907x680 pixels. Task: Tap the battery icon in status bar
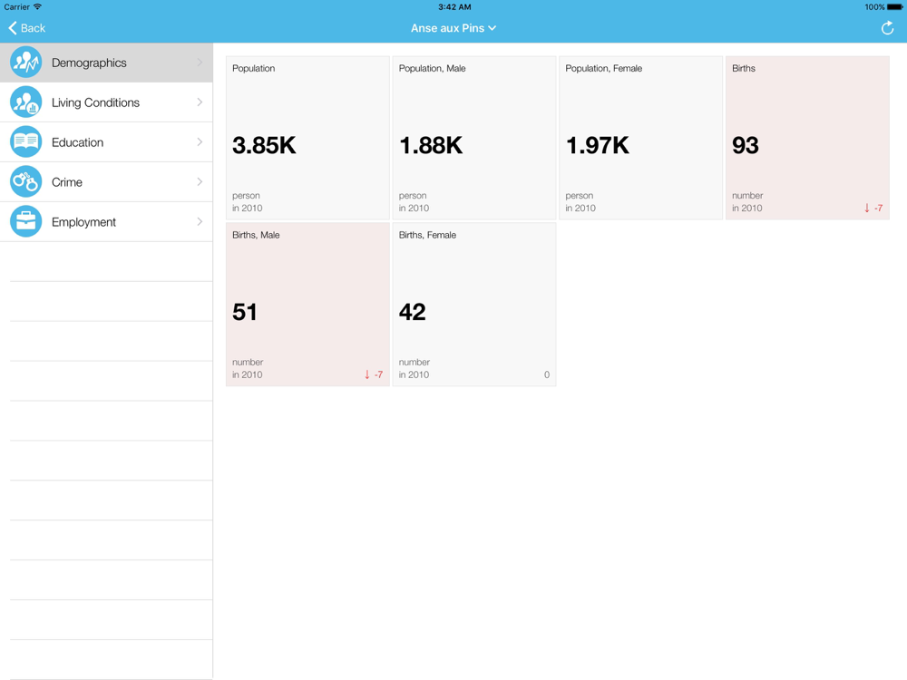(x=894, y=7)
